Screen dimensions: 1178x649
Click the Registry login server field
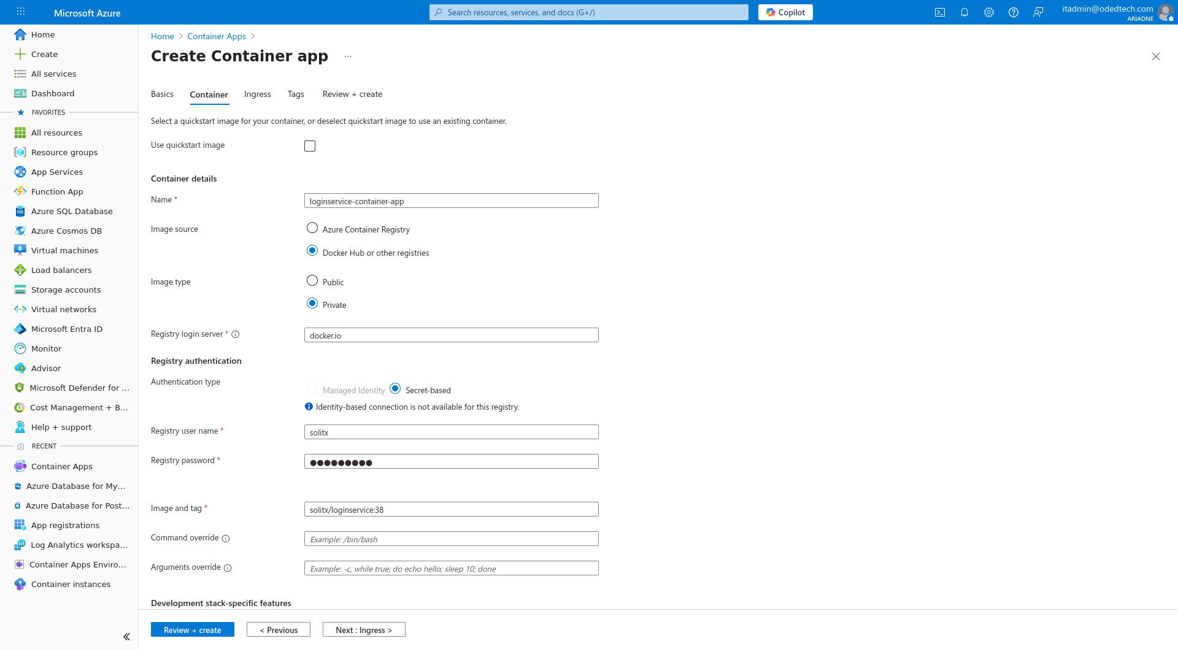pyautogui.click(x=452, y=336)
